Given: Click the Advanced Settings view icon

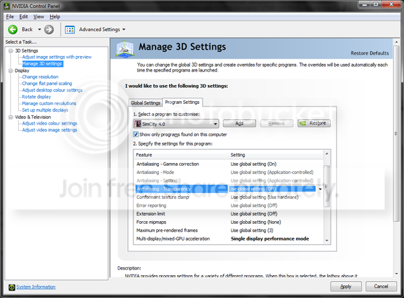Looking at the screenshot, I should click(70, 30).
